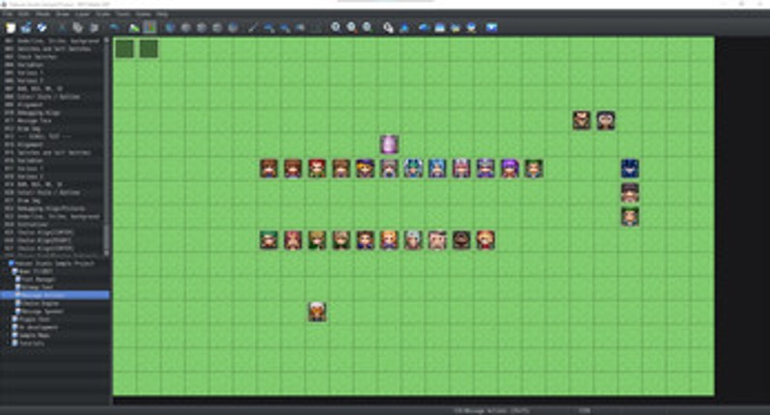Viewport: 770px width, 415px height.
Task: Select the Flood Fill tool
Action: pos(300,27)
